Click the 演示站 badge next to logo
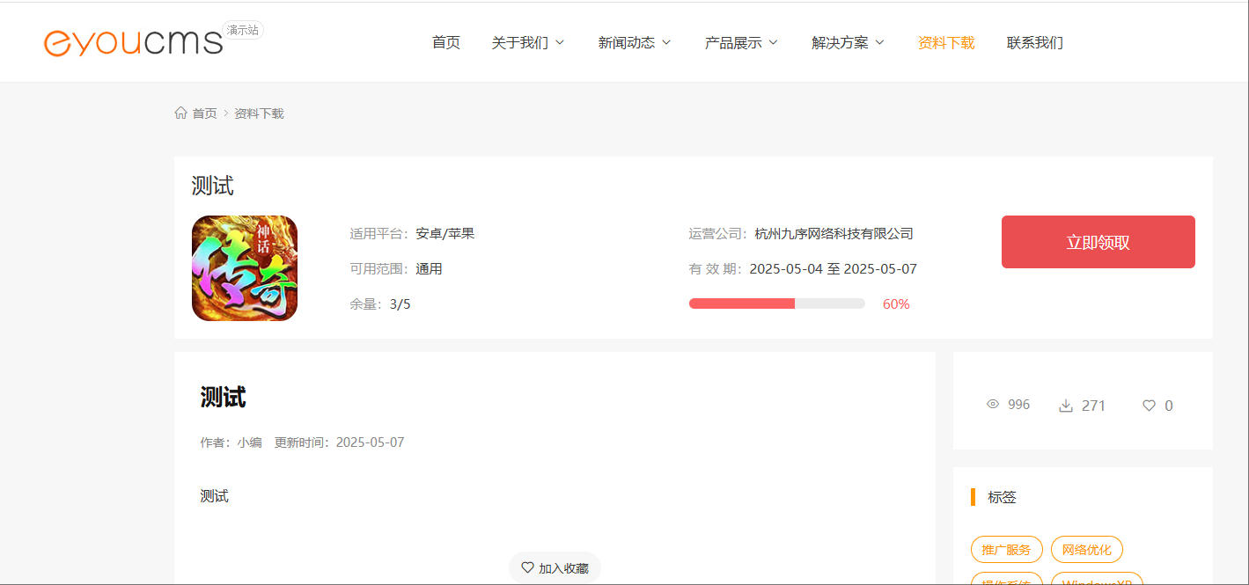The image size is (1249, 585). [x=243, y=30]
